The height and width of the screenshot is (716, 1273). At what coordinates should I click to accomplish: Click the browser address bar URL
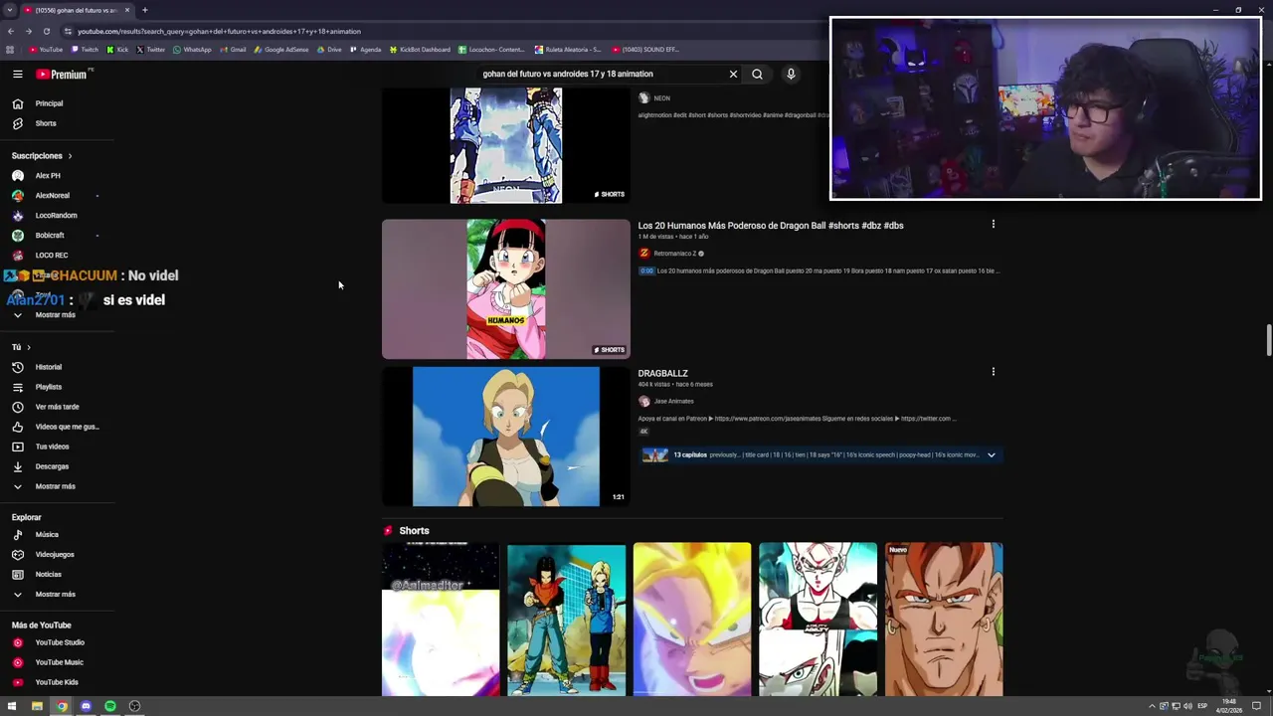click(x=219, y=31)
